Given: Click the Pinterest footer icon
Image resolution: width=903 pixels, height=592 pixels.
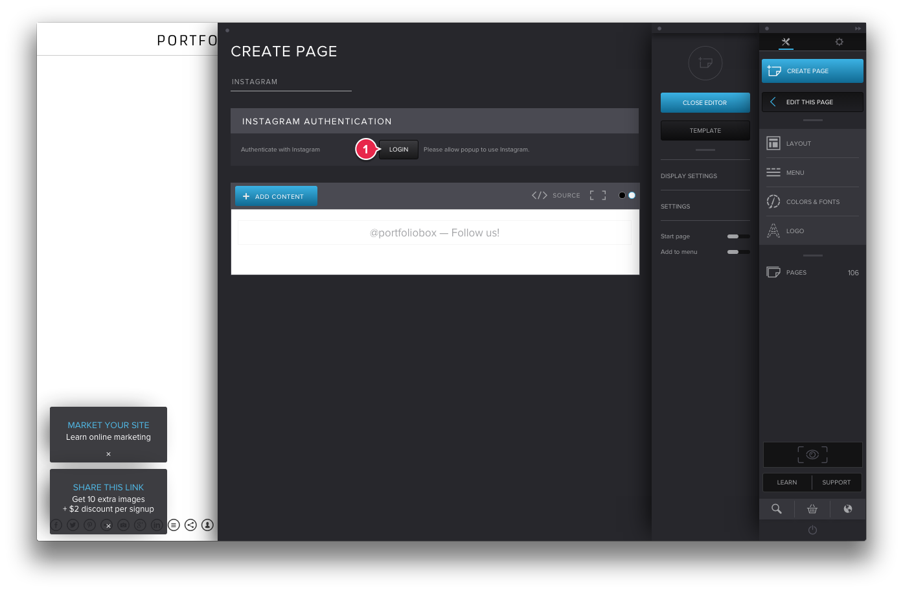Looking at the screenshot, I should pyautogui.click(x=89, y=525).
